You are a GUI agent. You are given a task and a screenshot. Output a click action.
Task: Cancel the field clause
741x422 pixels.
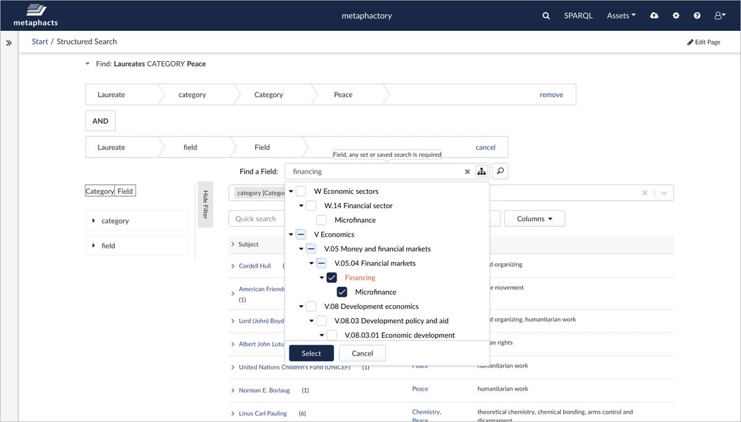coord(485,147)
